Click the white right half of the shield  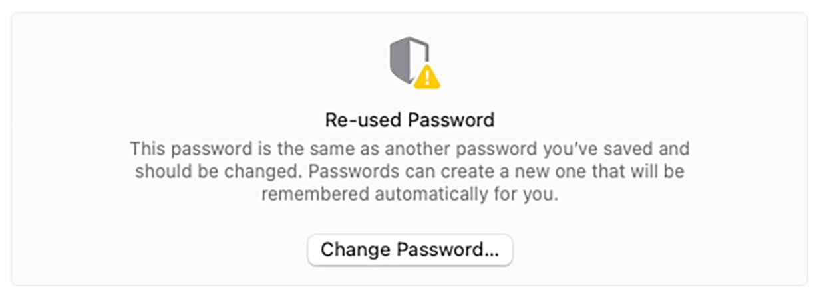coord(419,53)
